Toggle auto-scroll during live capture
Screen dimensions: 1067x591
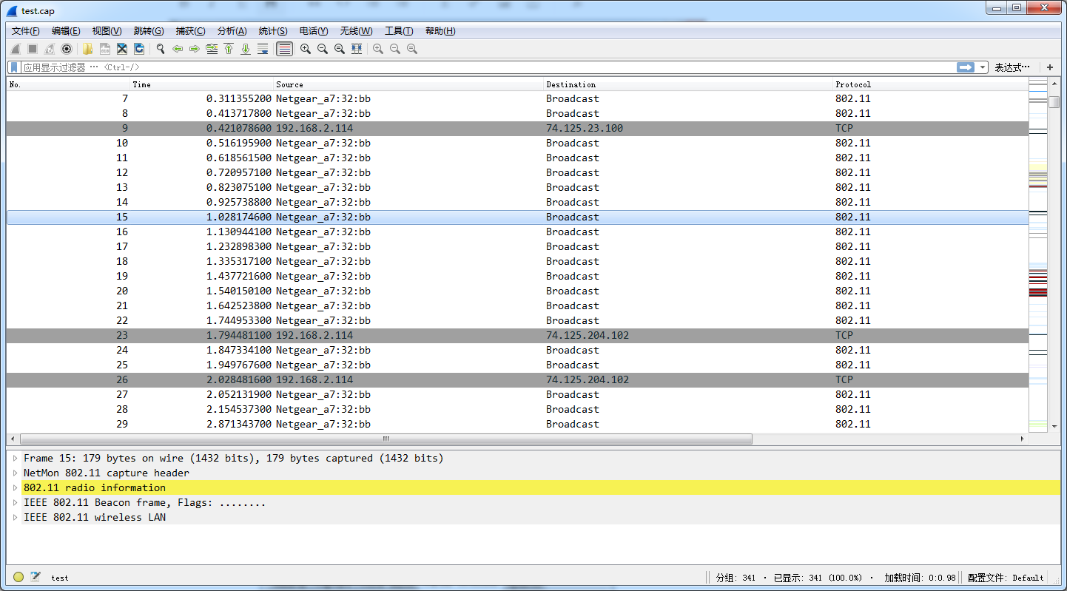coord(263,49)
